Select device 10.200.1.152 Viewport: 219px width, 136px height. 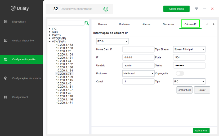point(65,64)
